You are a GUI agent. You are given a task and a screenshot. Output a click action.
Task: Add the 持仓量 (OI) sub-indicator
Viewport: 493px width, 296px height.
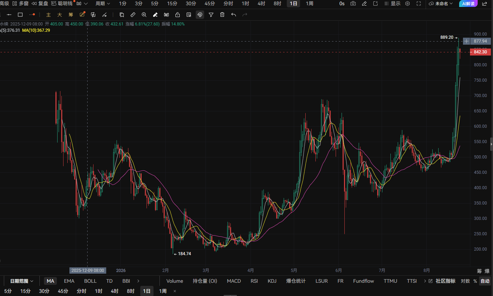(205, 281)
